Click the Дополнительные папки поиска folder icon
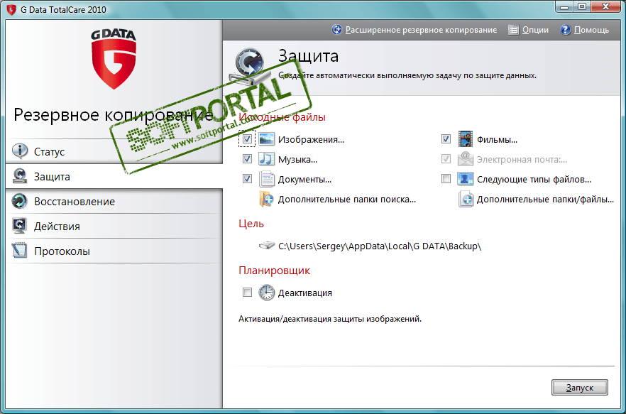 (266, 199)
